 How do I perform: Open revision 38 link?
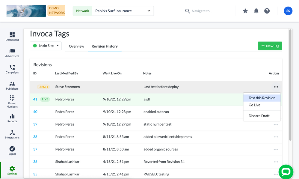(35, 137)
